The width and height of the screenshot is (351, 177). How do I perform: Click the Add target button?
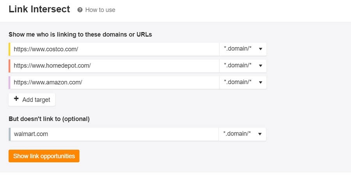point(32,100)
